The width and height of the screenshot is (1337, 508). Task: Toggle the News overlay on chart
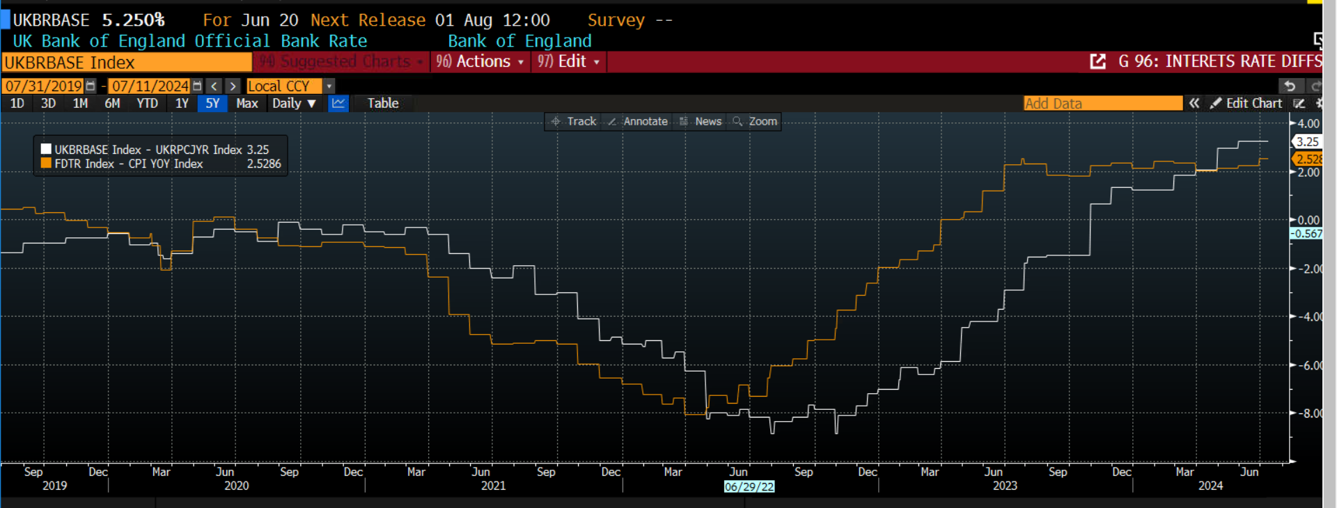click(701, 122)
